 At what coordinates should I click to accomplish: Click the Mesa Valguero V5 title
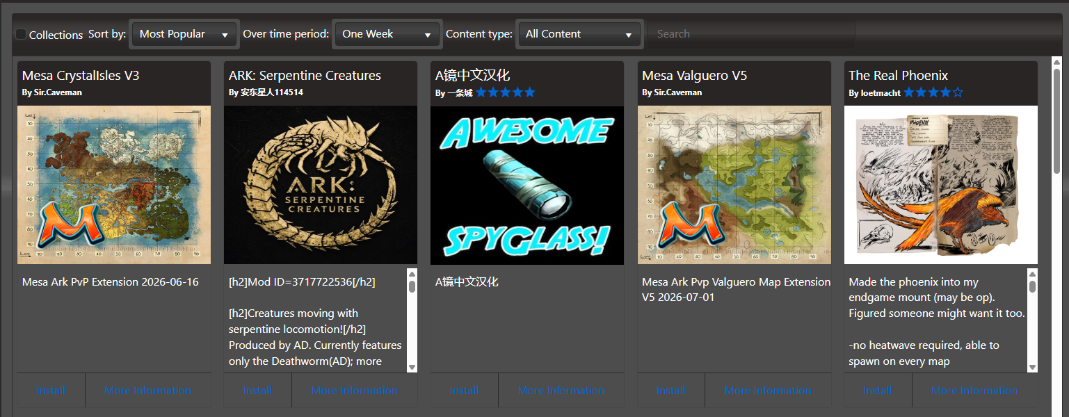[695, 75]
